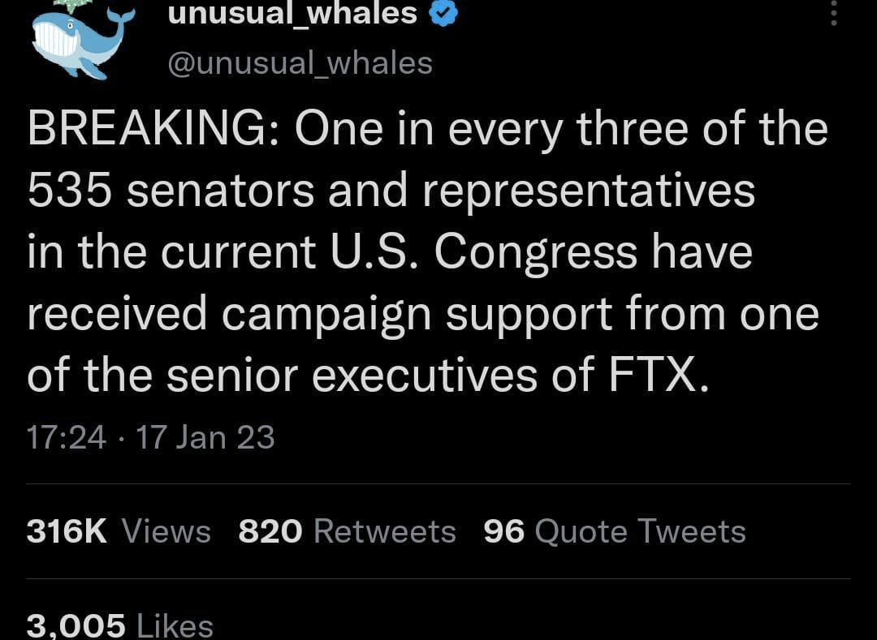Image resolution: width=877 pixels, height=640 pixels.
Task: Show the 3,005 Likes list
Action: pos(119,625)
